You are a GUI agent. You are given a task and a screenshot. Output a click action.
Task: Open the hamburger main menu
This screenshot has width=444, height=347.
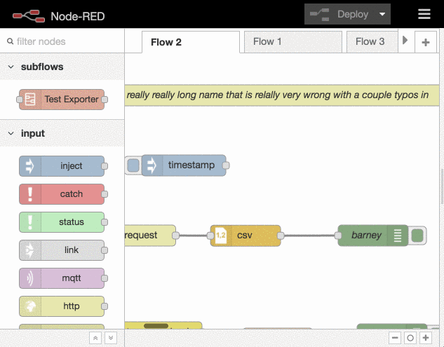point(424,14)
